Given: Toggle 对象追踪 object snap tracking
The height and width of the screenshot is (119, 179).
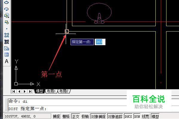Looking at the screenshot, I should point(115,116).
